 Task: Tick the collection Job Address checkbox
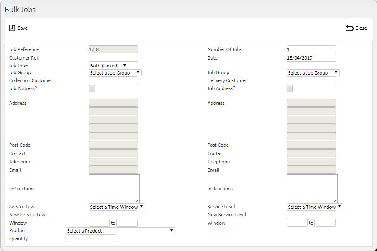pyautogui.click(x=92, y=88)
